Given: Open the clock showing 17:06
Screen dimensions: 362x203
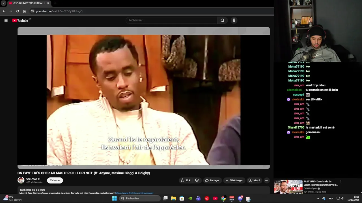Looking at the screenshot, I should [353, 198].
